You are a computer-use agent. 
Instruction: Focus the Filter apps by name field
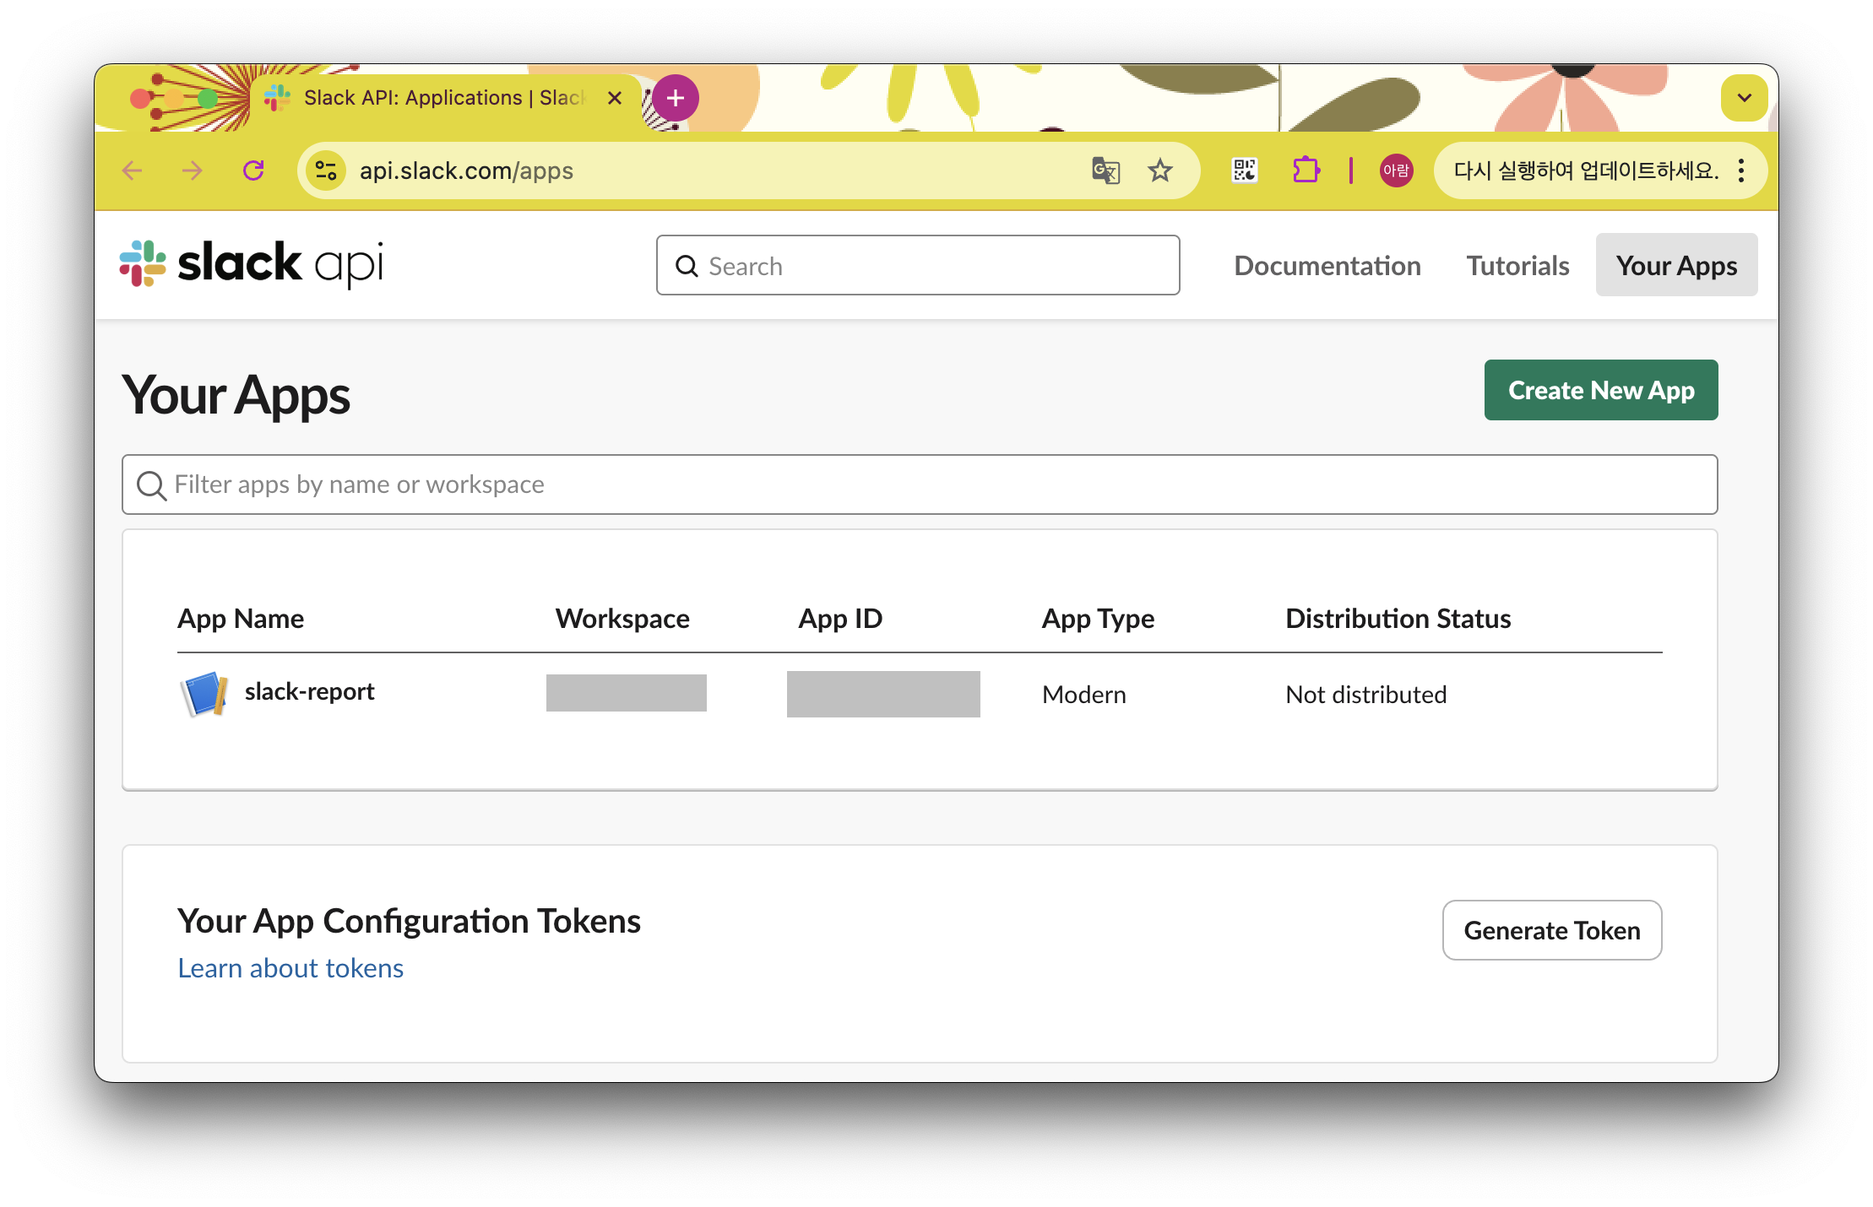click(919, 484)
